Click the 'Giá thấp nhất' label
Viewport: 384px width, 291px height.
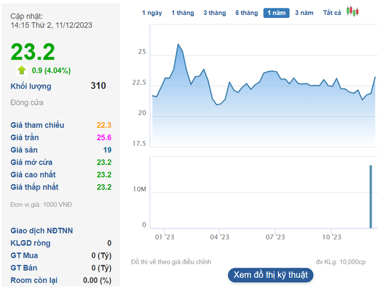click(35, 187)
